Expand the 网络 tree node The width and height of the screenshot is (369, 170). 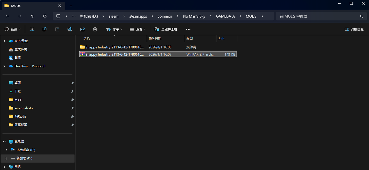click(x=4, y=167)
